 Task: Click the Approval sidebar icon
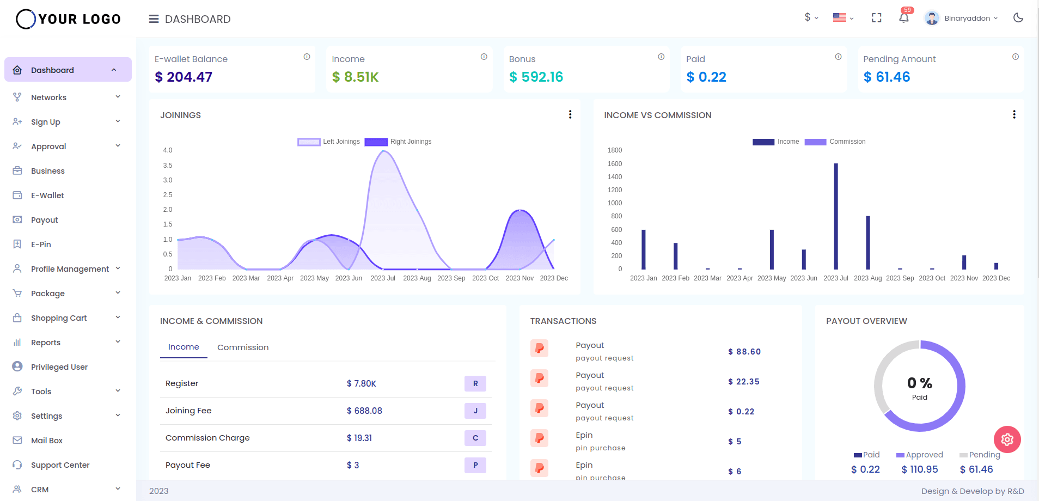pos(17,146)
